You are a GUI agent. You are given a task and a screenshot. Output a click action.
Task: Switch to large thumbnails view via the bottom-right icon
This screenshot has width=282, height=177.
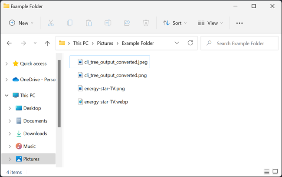point(275,171)
